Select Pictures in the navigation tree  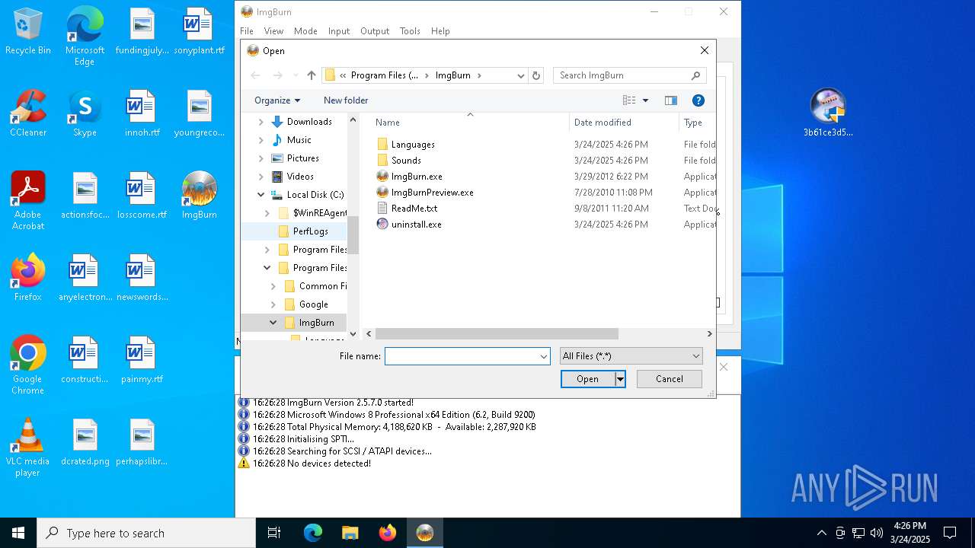point(302,158)
